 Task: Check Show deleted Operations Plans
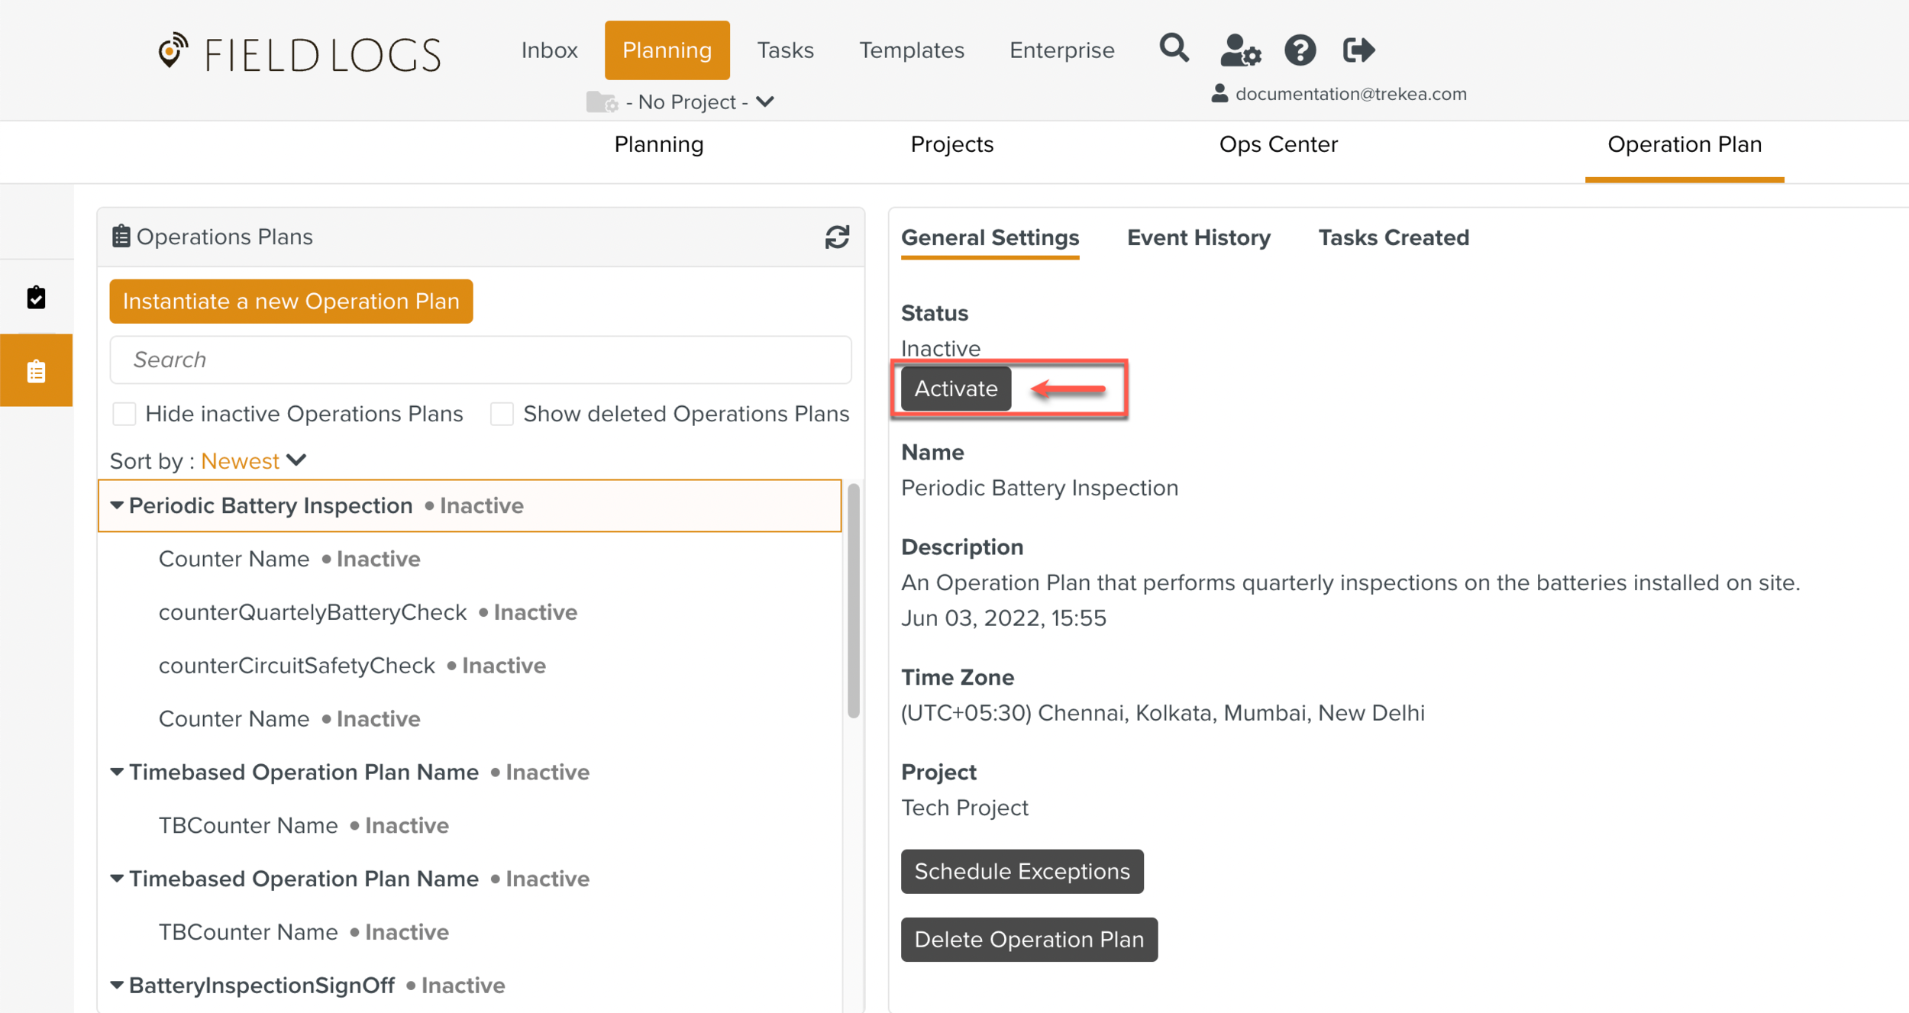tap(502, 414)
